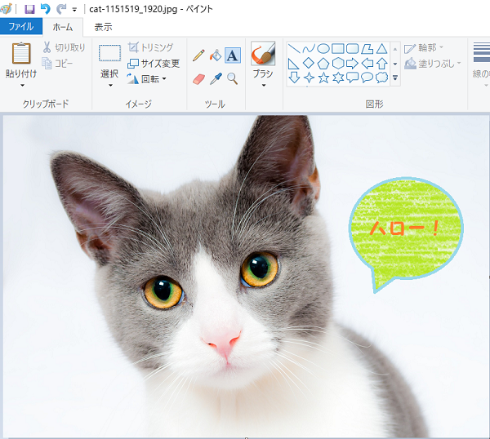
Task: Choose the Six-point star shape
Action: 338,78
